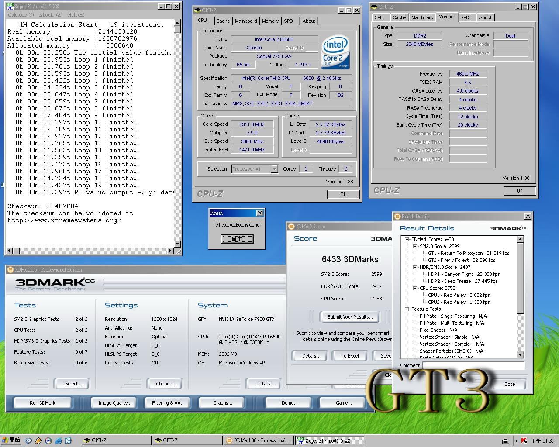This screenshot has width=559, height=447.
Task: Click the Core Speed 3311.8 MHz value
Action: click(x=252, y=124)
